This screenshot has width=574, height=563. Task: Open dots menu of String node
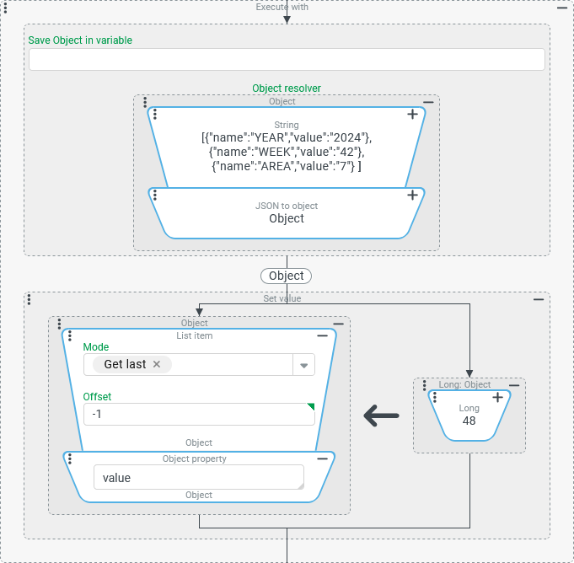[x=155, y=115]
